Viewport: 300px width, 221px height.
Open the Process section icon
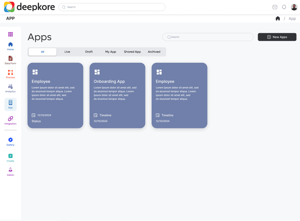coord(10,74)
